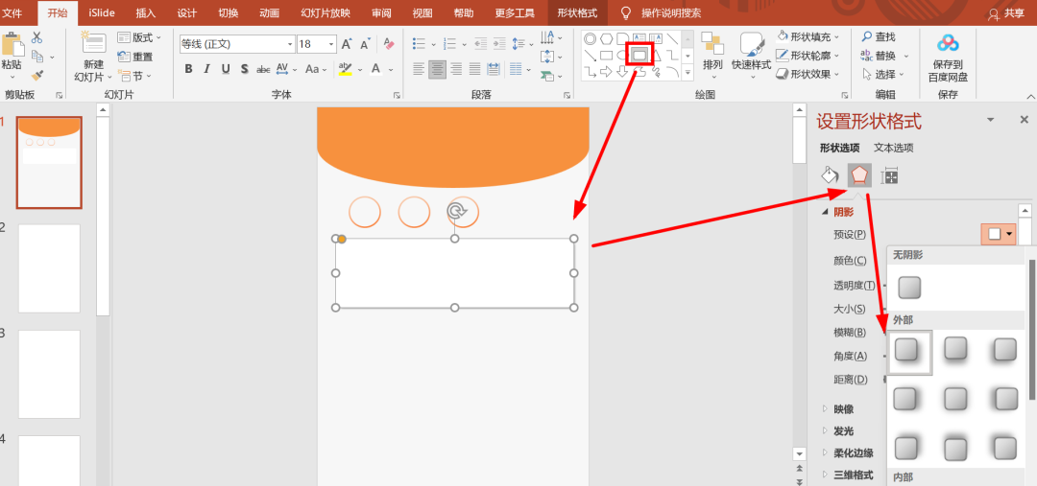Select the Format Painter brush

[x=37, y=76]
